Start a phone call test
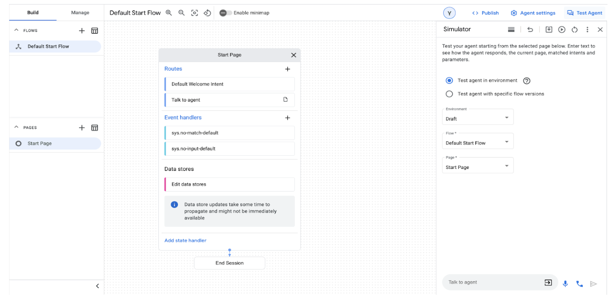Viewport: 612px width, 307px height. [579, 284]
